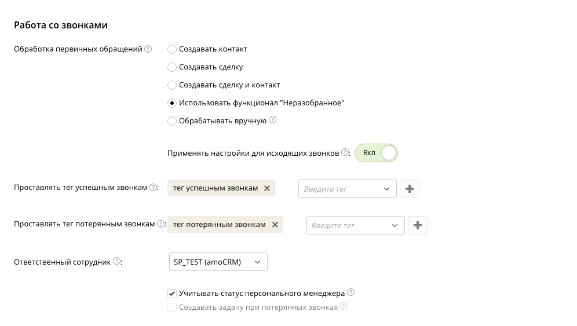
Task: Click help icon near "Ответственный сотрудник"
Action: 117,261
